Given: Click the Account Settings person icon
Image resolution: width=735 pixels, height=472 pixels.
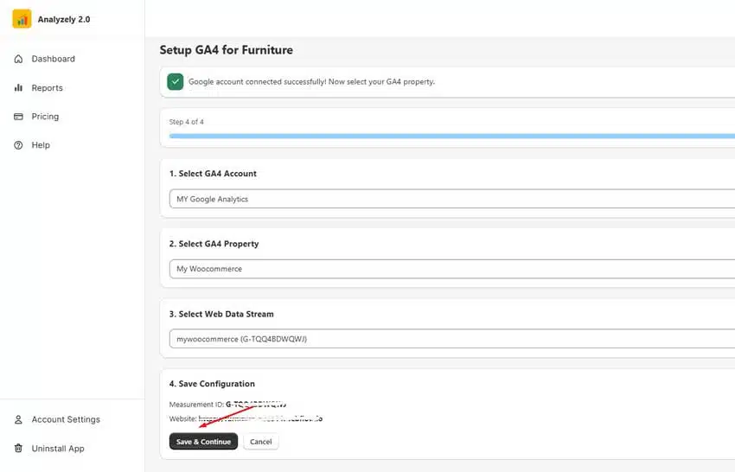Looking at the screenshot, I should pos(18,419).
